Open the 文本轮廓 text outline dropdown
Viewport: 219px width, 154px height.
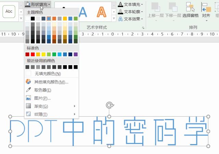pos(130,12)
